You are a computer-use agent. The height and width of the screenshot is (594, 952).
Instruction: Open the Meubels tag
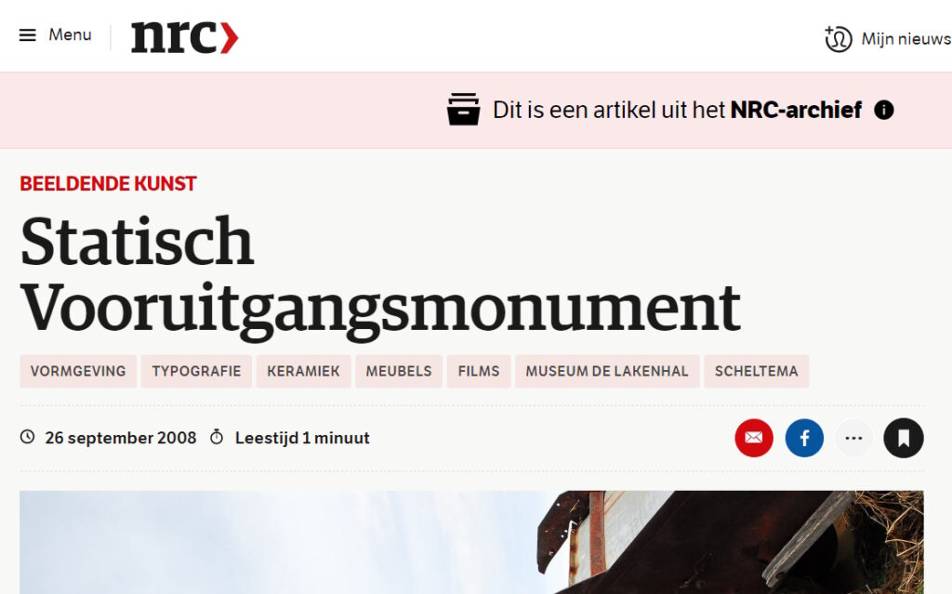[x=399, y=371]
